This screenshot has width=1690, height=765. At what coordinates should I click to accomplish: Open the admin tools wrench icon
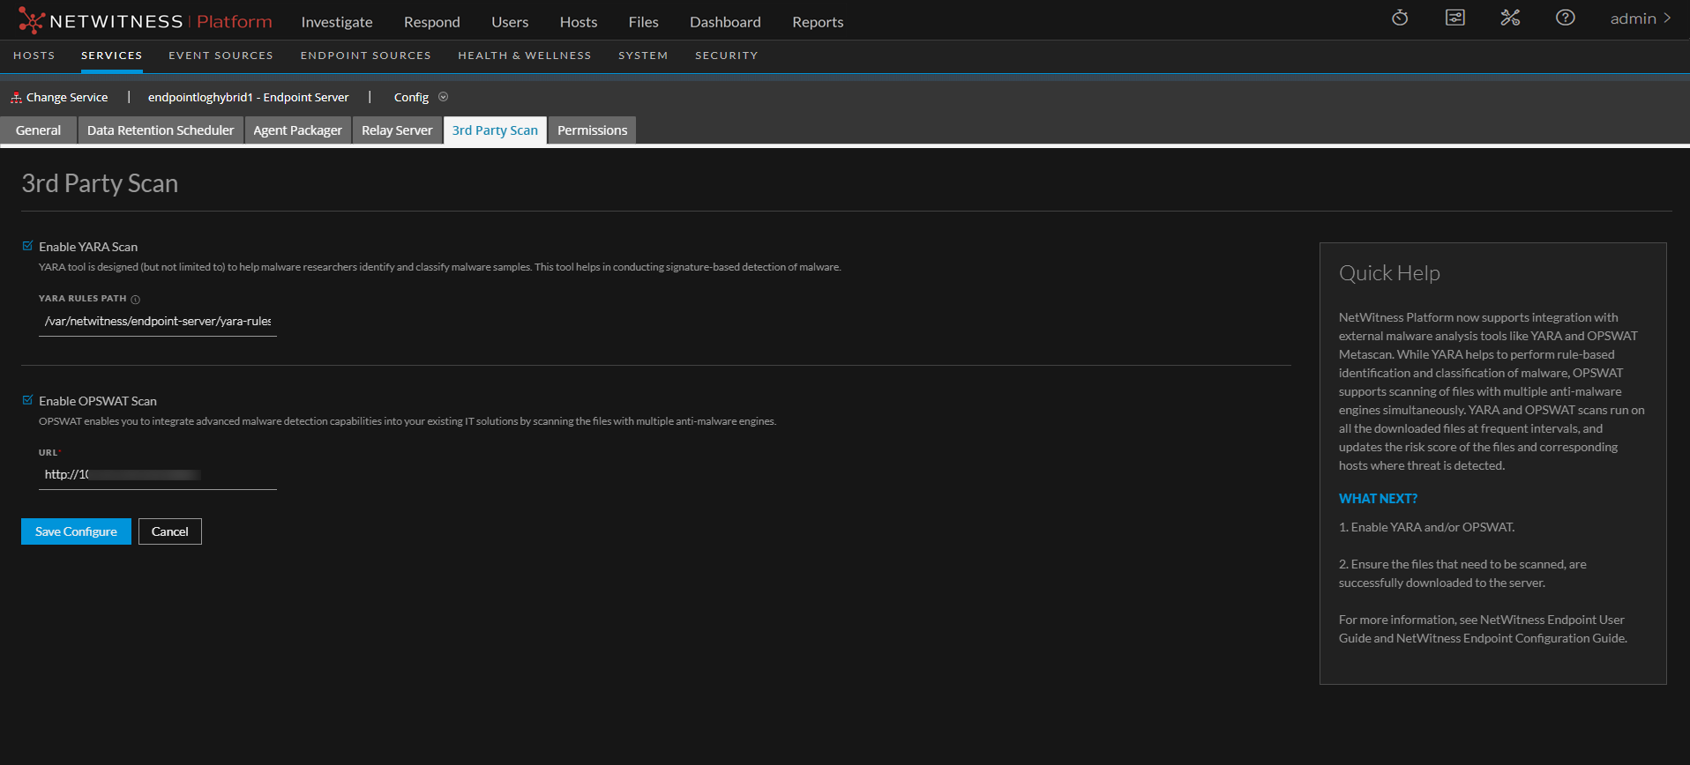1510,18
